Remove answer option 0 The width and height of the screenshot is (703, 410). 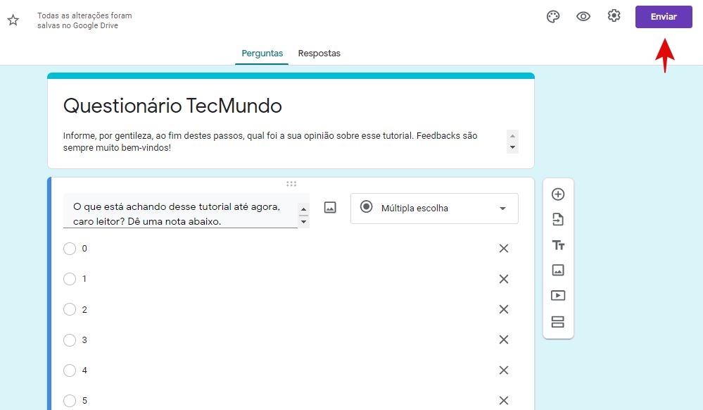pyautogui.click(x=503, y=249)
